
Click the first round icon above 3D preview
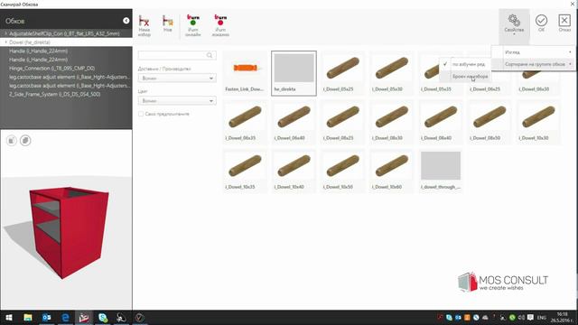12,141
